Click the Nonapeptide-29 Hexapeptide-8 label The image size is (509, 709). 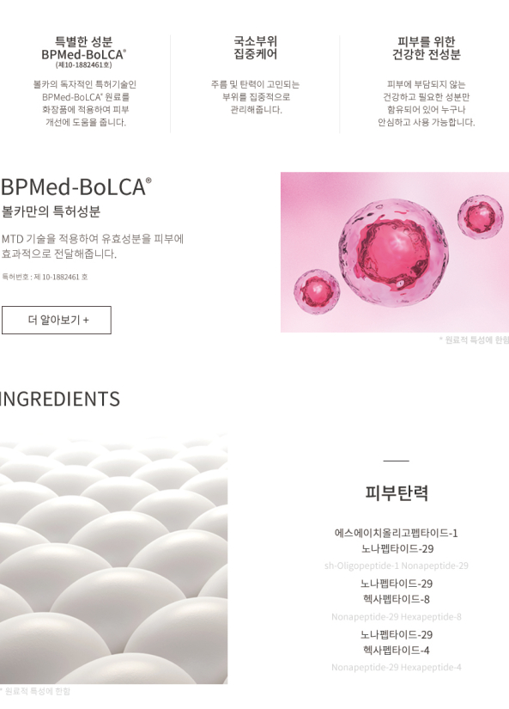coord(396,617)
